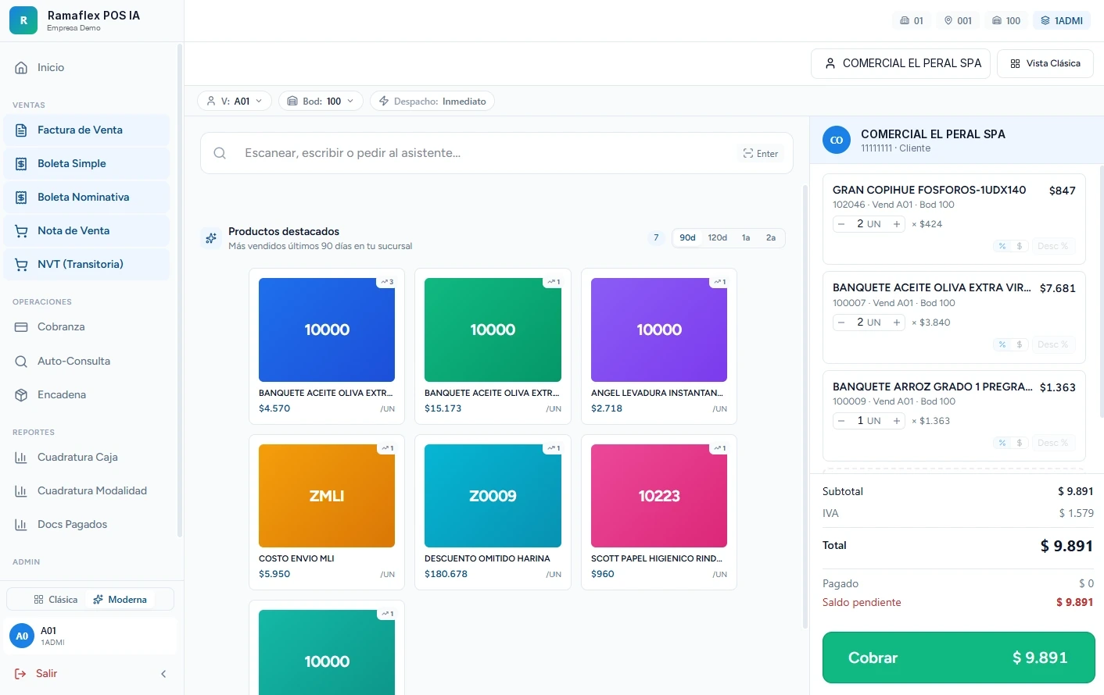Click the Auto-Consulta magnifier icon
The image size is (1104, 695).
pyautogui.click(x=21, y=362)
